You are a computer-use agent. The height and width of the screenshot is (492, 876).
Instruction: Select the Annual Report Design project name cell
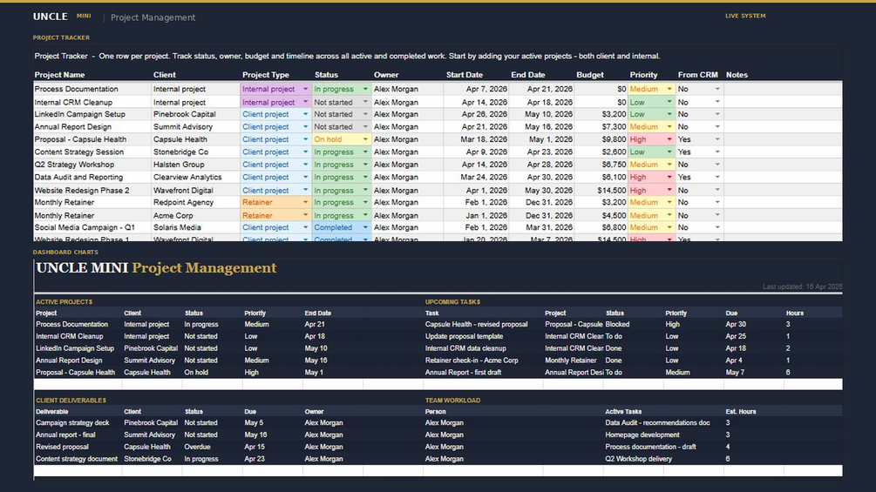92,126
